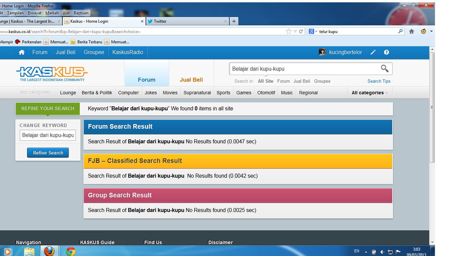Open the Alat menu
This screenshot has width=456, height=256.
(66, 13)
